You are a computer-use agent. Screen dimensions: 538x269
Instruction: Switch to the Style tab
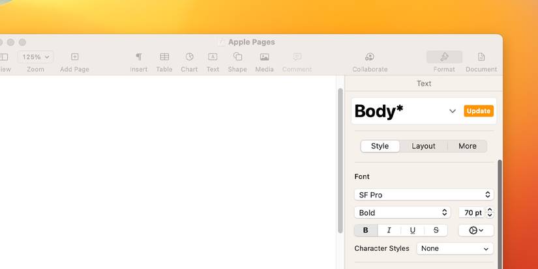coord(380,146)
